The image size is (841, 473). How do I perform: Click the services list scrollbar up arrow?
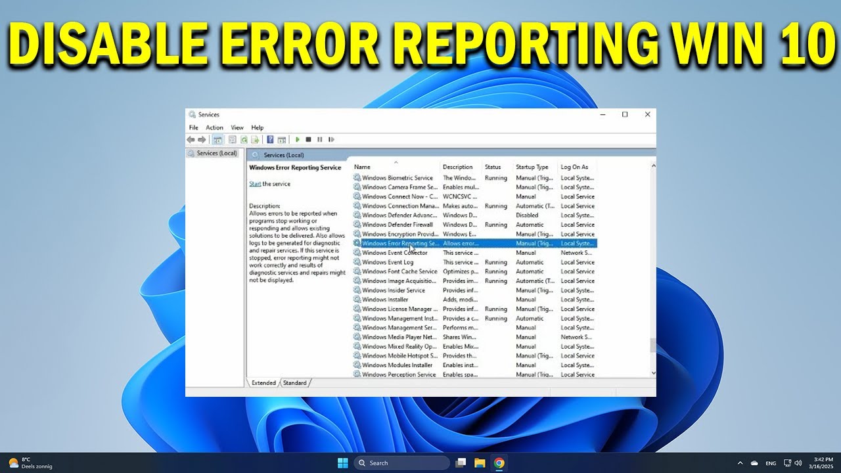tap(652, 166)
